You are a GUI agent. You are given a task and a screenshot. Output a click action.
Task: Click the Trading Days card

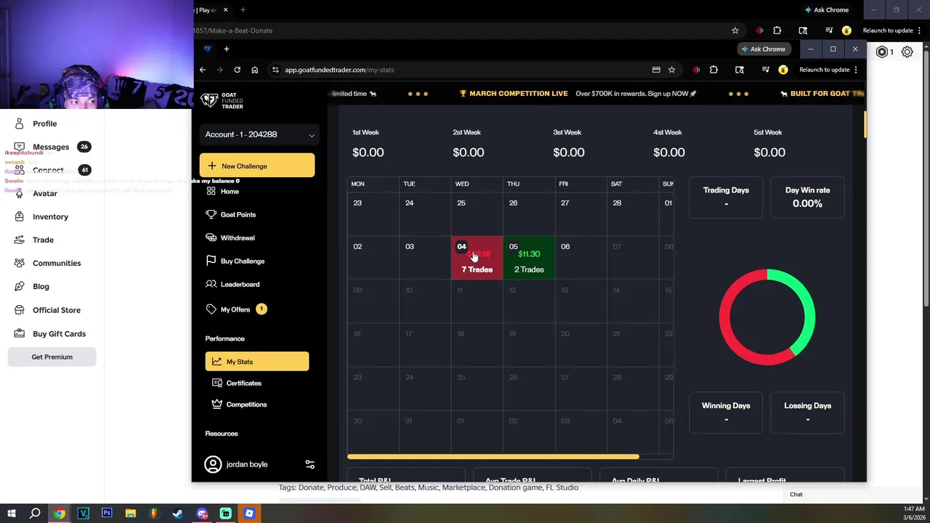point(726,197)
